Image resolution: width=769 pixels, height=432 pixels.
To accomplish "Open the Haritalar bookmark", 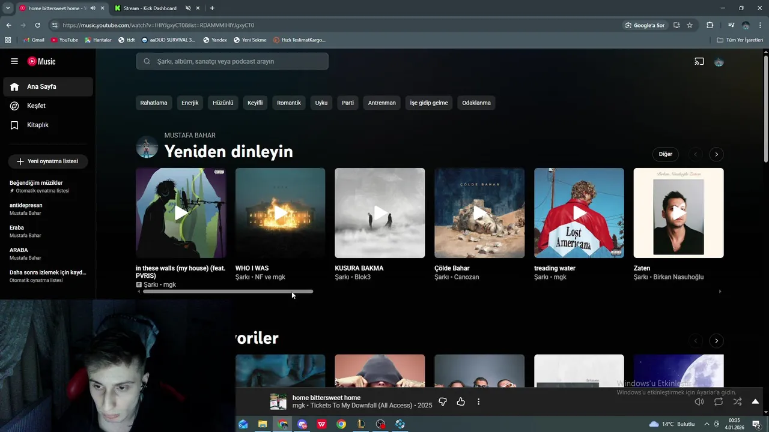I will pyautogui.click(x=98, y=40).
